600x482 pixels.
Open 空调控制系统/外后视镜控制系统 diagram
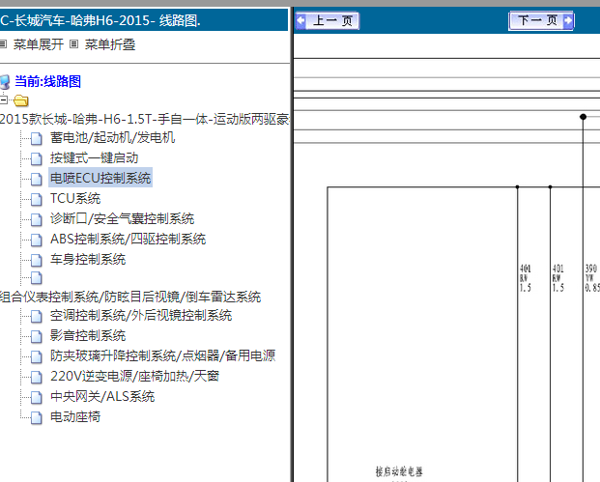(141, 315)
